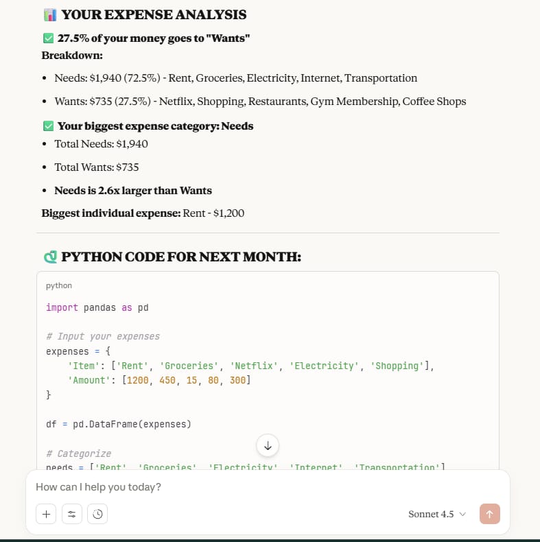This screenshot has width=540, height=542.
Task: Click the 'python' language label in code block
Action: tap(59, 285)
